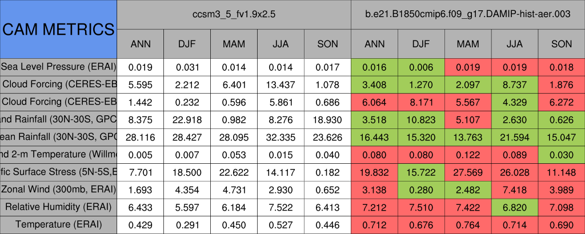Image resolution: width=585 pixels, height=234 pixels.
Task: Click the CAM METRICS title cell
Action: click(58, 29)
